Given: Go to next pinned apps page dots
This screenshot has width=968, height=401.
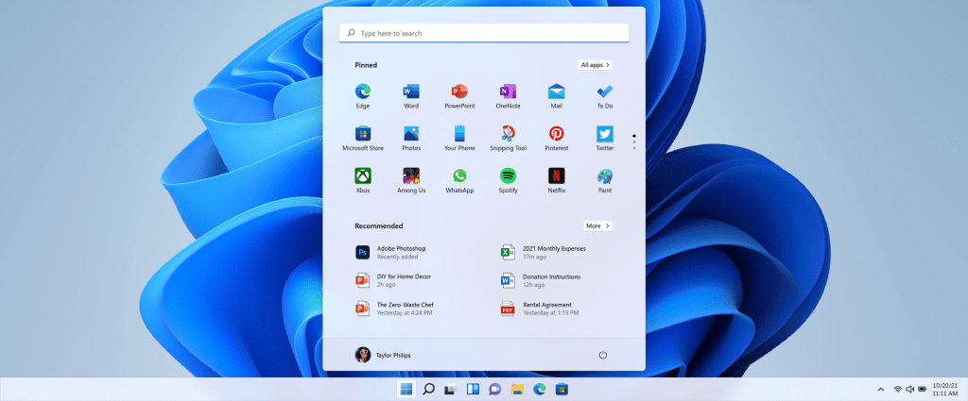Looking at the screenshot, I should (634, 142).
